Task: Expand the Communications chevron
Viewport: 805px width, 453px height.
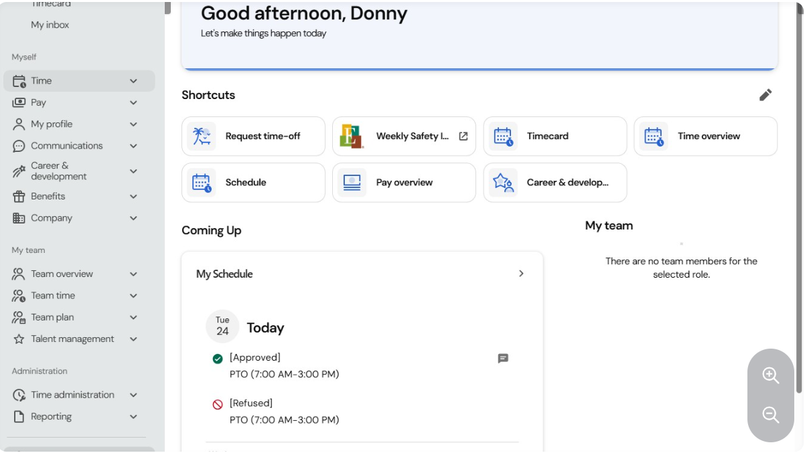Action: point(133,146)
